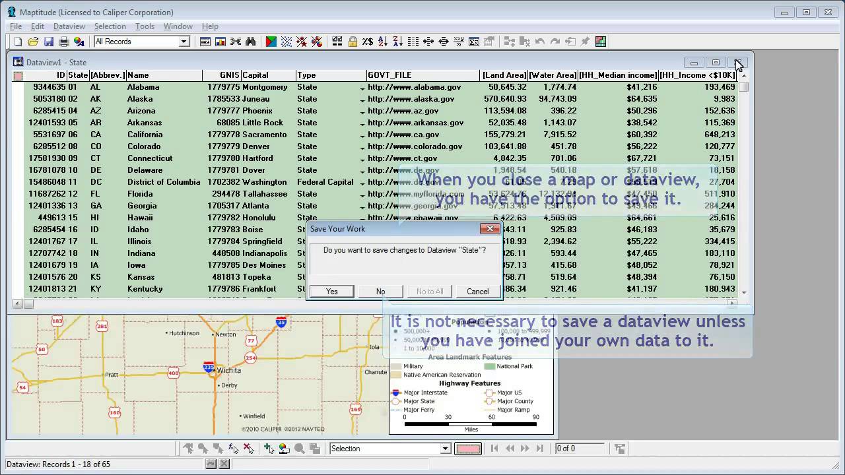
Task: Click the colored grid icon at toolbar end
Action: tap(601, 42)
